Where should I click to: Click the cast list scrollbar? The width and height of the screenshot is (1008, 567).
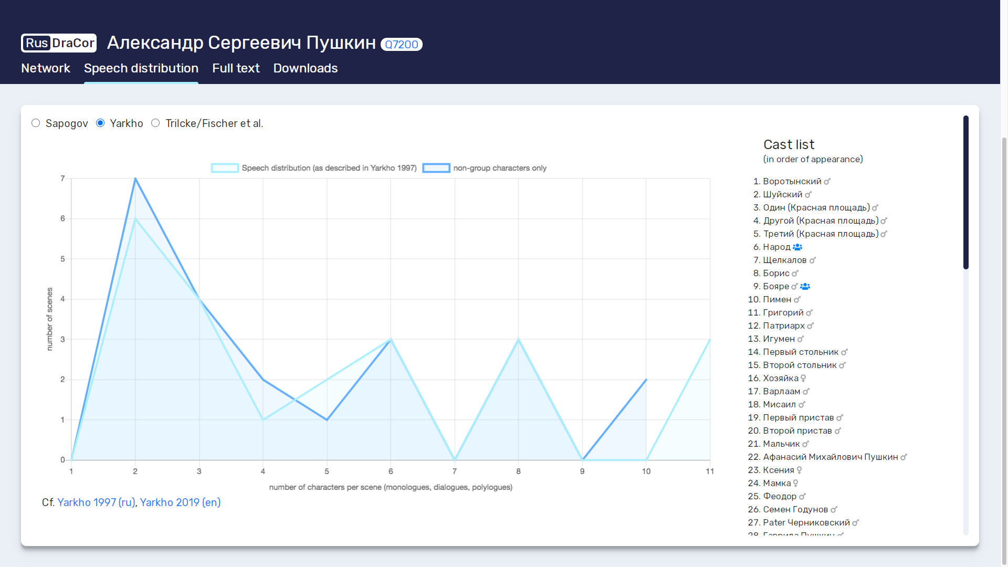(x=965, y=192)
